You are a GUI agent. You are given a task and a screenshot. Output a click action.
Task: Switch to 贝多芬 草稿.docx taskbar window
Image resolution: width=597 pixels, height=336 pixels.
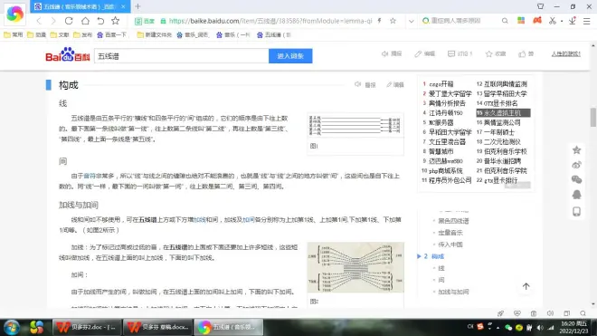158,327
